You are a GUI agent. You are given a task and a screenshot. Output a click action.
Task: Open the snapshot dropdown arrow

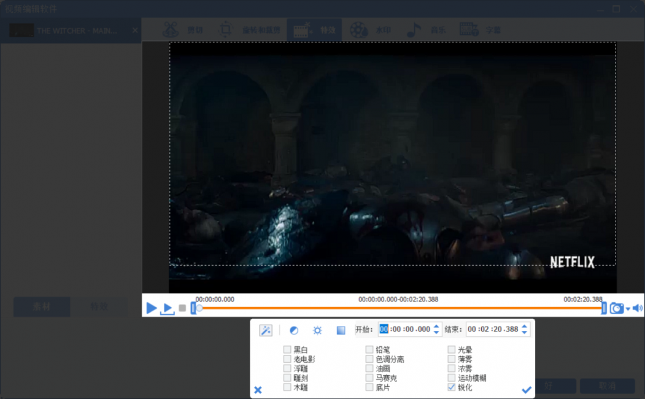[628, 309]
